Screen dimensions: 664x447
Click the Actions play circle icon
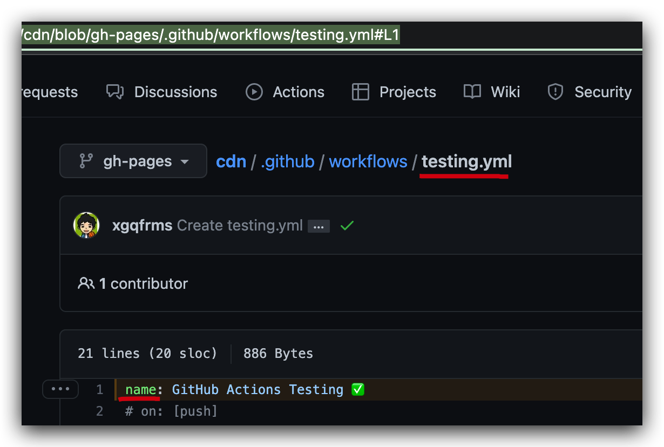click(x=254, y=92)
